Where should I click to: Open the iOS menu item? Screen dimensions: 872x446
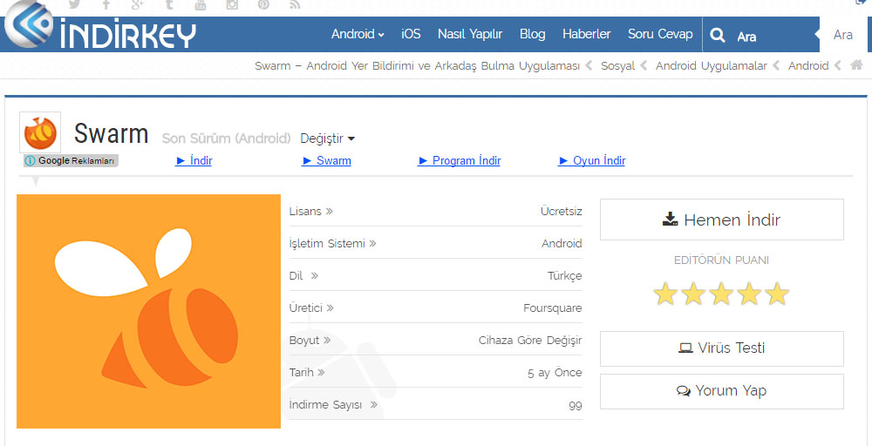tap(411, 35)
